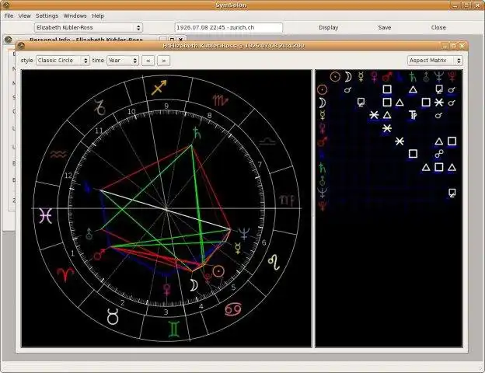Click the Libra sign on the chart wheel
Screen dimensions: 485x373
click(267, 141)
